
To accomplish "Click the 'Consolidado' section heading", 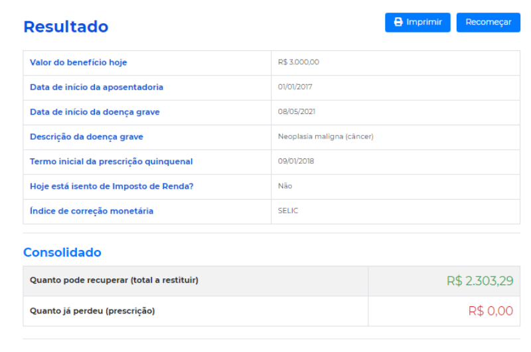I will [x=62, y=253].
